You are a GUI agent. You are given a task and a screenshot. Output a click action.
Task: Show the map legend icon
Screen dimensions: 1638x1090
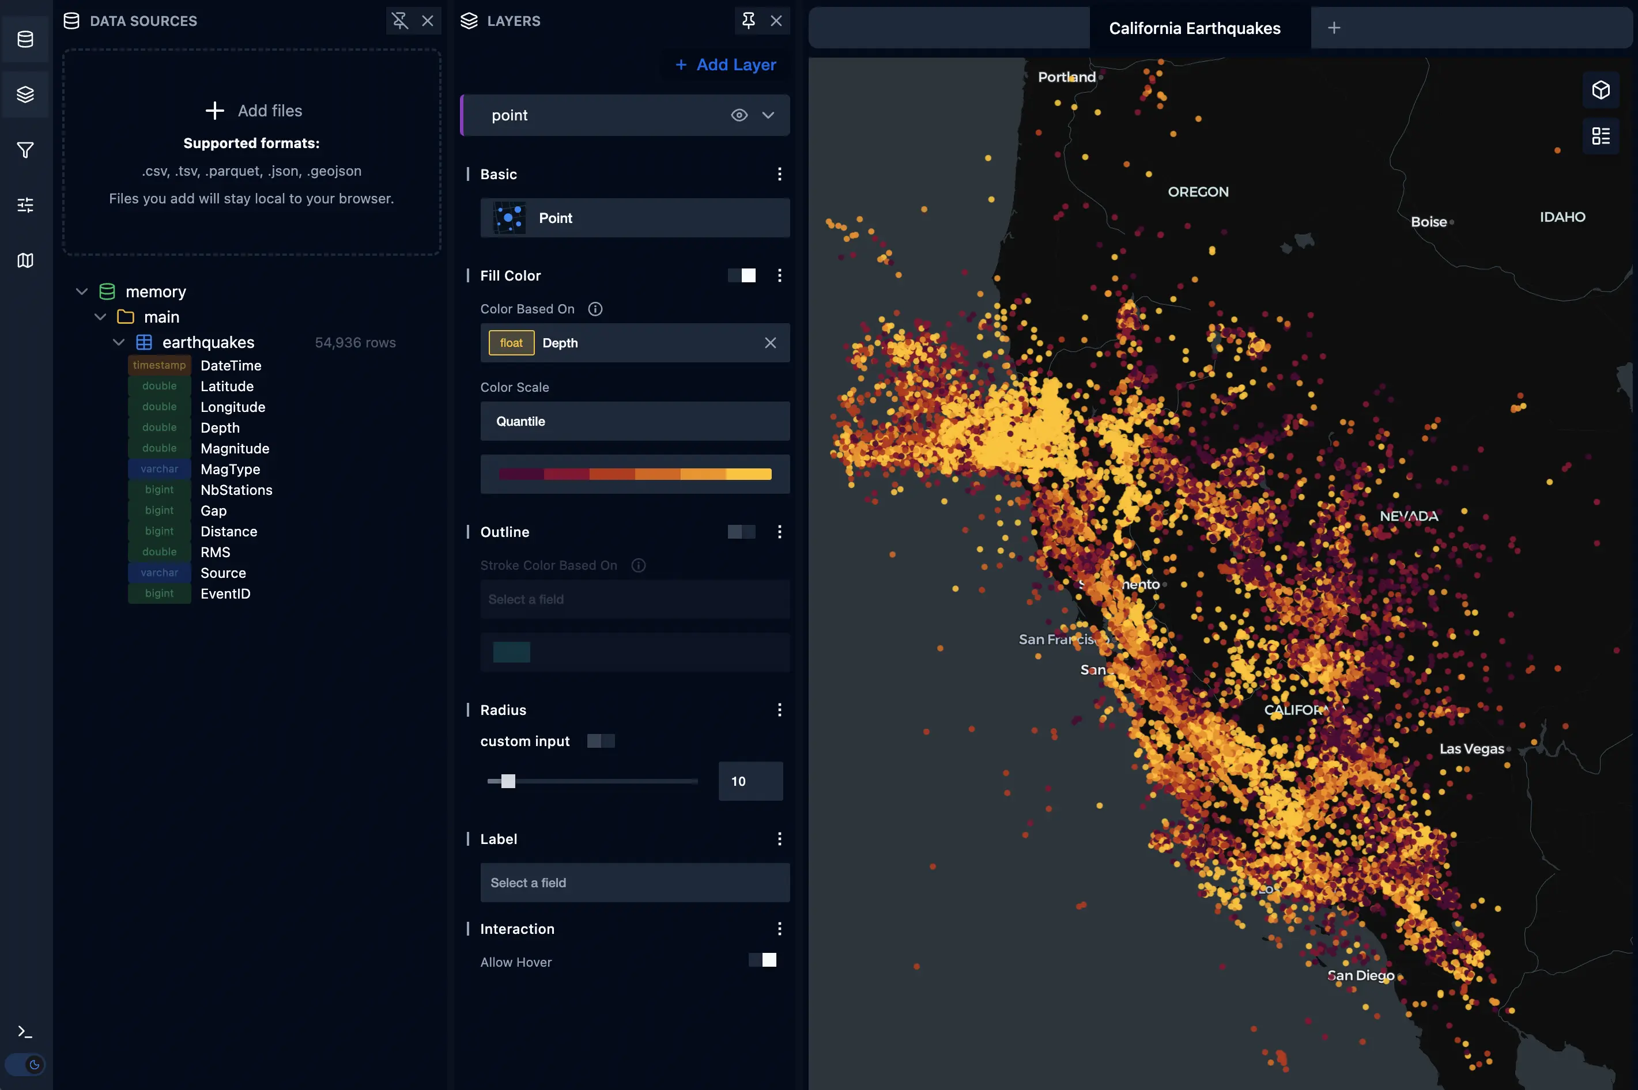click(1600, 136)
